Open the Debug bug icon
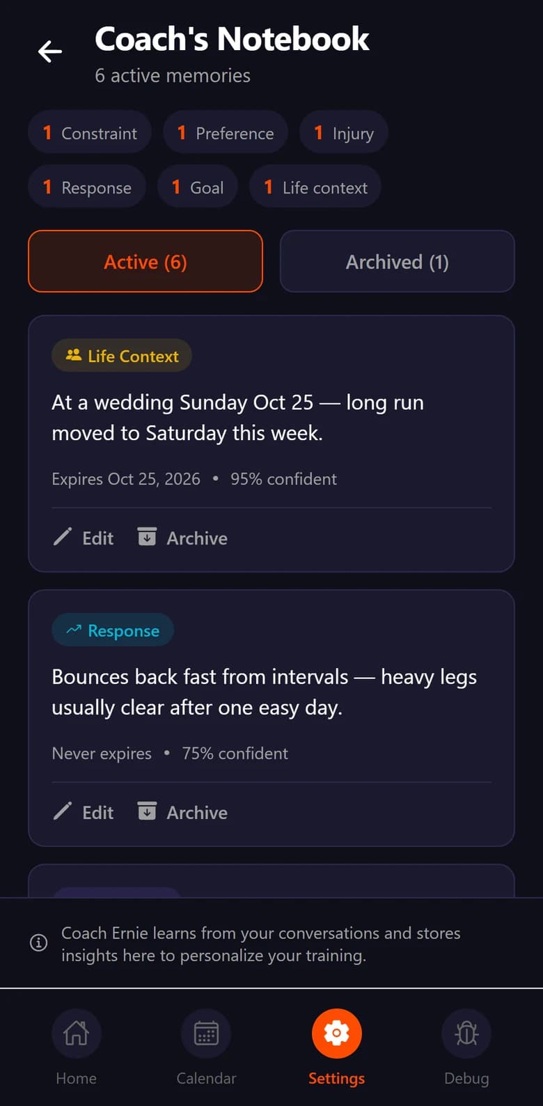The height and width of the screenshot is (1106, 543). [x=466, y=1033]
